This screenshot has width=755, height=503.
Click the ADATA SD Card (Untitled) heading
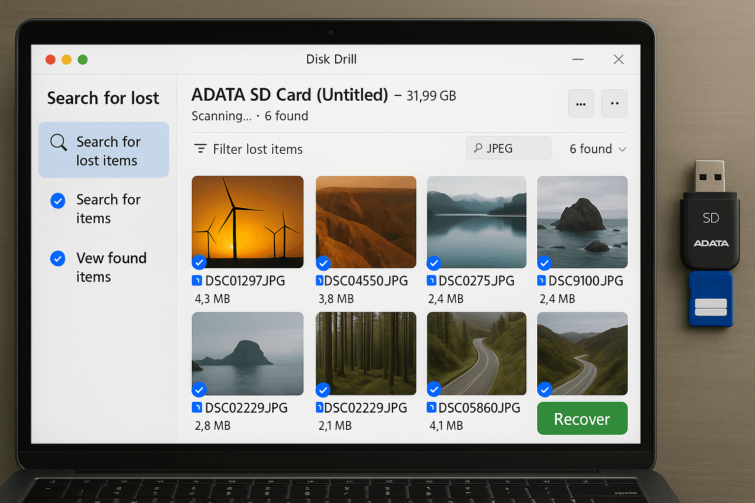290,95
